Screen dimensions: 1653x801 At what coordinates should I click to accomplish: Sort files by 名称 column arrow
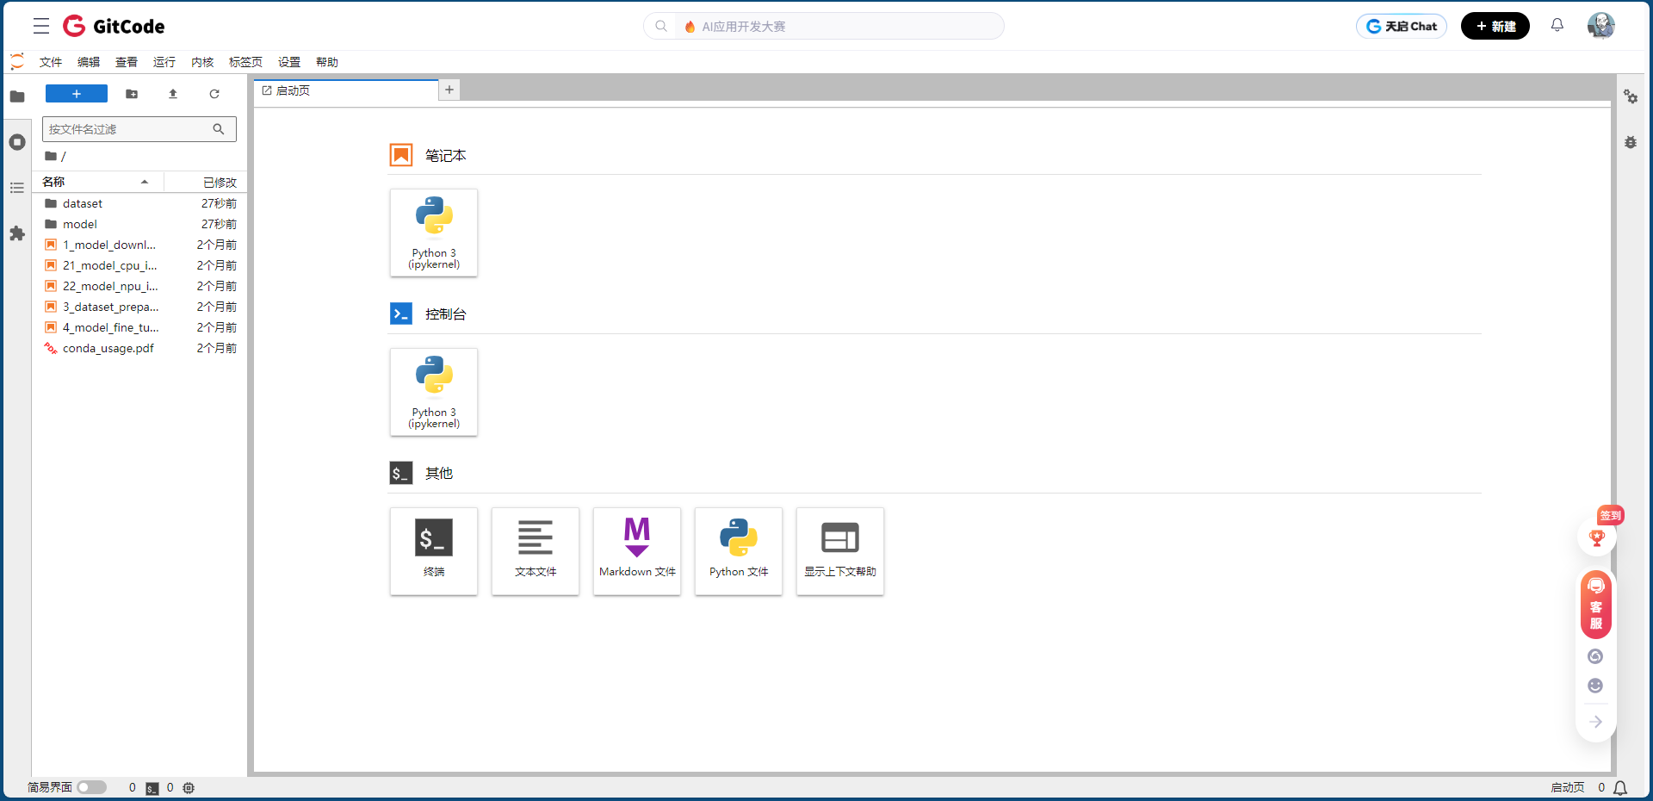145,182
